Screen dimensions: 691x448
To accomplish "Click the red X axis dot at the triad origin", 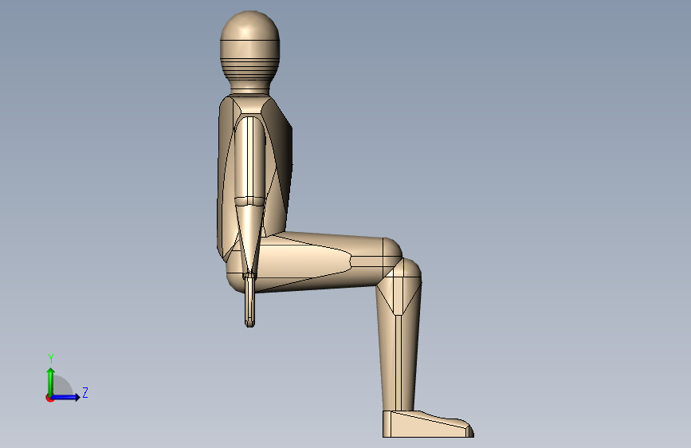I will click(x=49, y=398).
